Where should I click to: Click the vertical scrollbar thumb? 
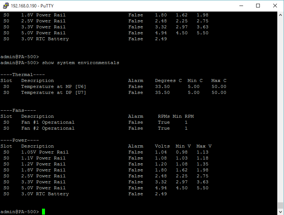point(280,206)
